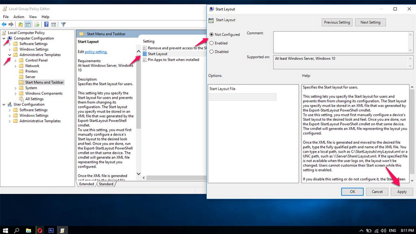The width and height of the screenshot is (416, 234).
Task: Open Photoshop from the taskbar
Action: tap(51, 230)
